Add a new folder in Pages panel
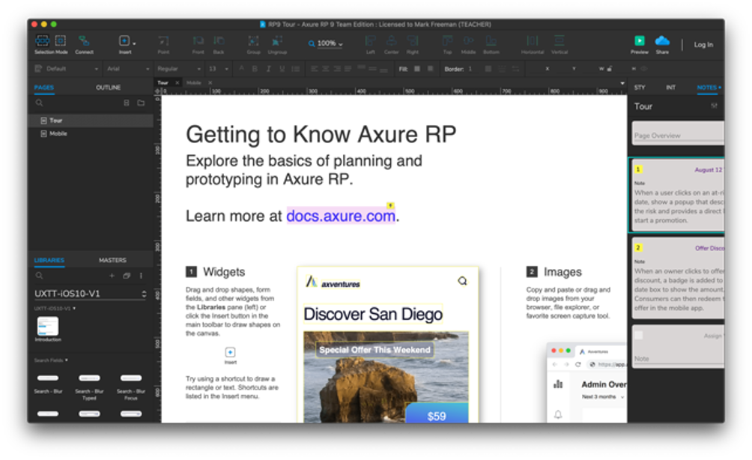The width and height of the screenshot is (752, 460). coord(141,103)
